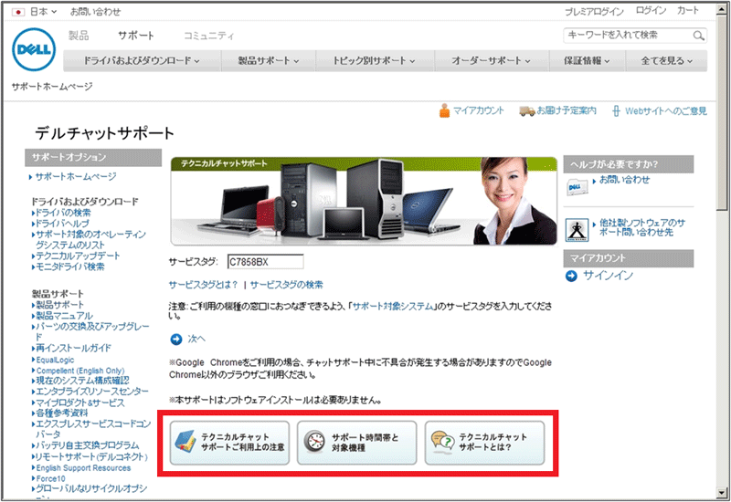Click the サインイン link
Viewport: 731px width, 502px height.
pyautogui.click(x=608, y=277)
